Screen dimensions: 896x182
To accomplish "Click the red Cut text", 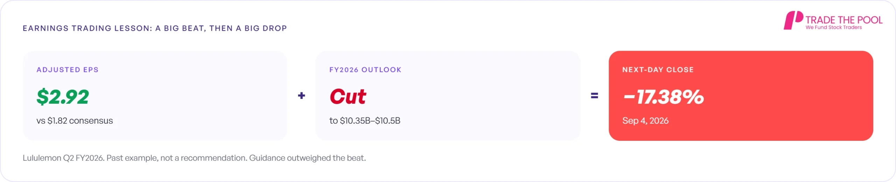I will pos(348,97).
